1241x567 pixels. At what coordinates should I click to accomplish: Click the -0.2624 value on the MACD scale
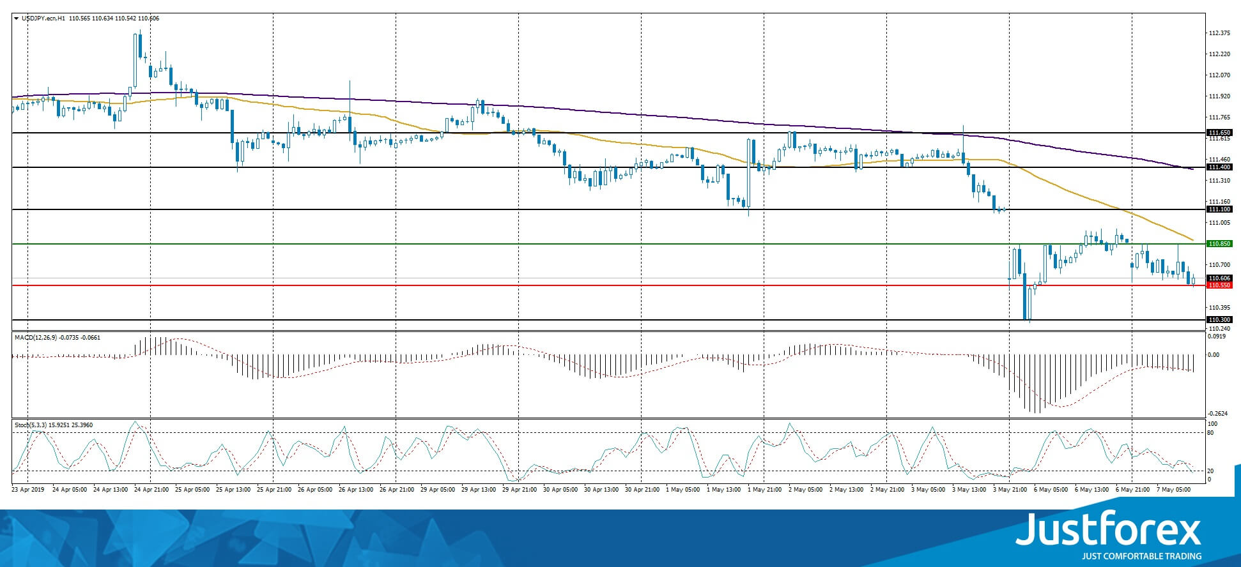[x=1218, y=414]
